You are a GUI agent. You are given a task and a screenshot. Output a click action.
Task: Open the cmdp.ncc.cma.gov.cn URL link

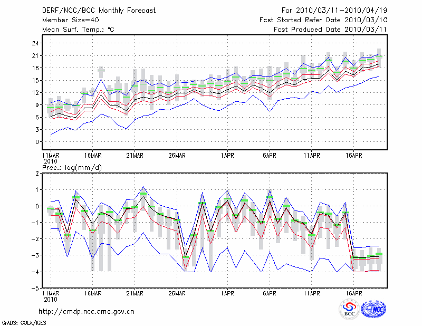click(x=87, y=311)
